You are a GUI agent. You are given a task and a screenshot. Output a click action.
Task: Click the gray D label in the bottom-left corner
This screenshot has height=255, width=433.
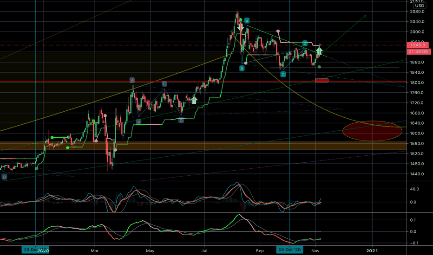(4, 177)
